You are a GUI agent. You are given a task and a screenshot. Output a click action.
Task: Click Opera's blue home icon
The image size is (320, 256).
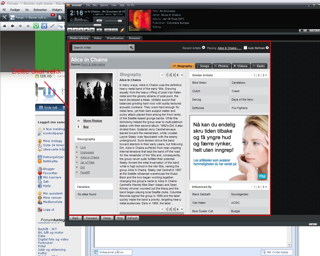pyautogui.click(x=44, y=26)
